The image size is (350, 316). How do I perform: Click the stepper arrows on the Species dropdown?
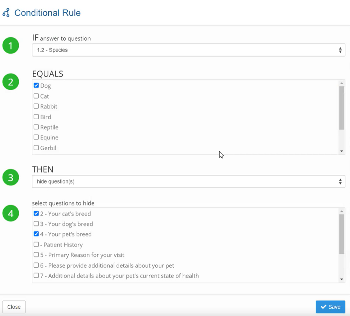(x=341, y=49)
